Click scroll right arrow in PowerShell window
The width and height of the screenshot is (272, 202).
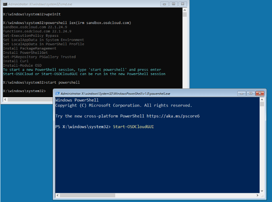point(257,195)
